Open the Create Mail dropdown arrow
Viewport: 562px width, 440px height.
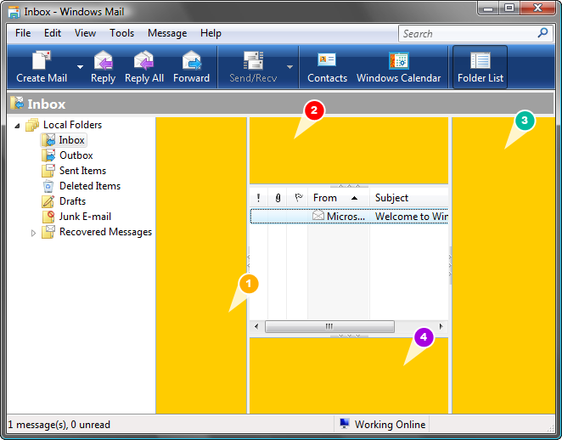click(x=81, y=67)
